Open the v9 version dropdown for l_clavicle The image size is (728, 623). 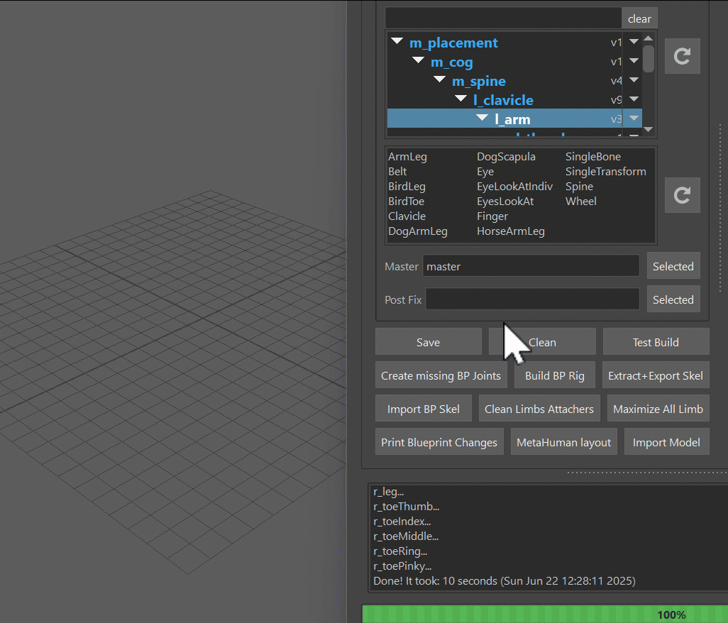(x=634, y=99)
